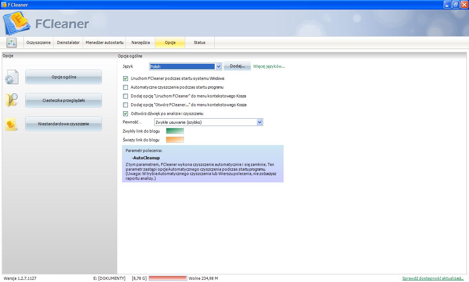Expand the Język dropdown showing Polish
This screenshot has width=469, height=282.
pos(218,67)
